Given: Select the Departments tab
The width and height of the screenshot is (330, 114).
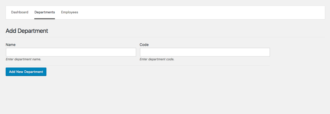Looking at the screenshot, I should point(45,12).
